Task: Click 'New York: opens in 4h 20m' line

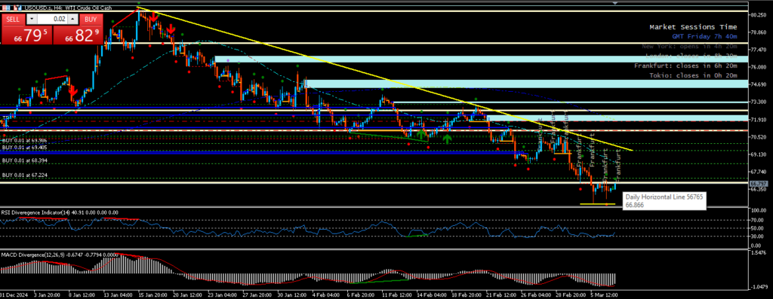Action: coord(690,46)
